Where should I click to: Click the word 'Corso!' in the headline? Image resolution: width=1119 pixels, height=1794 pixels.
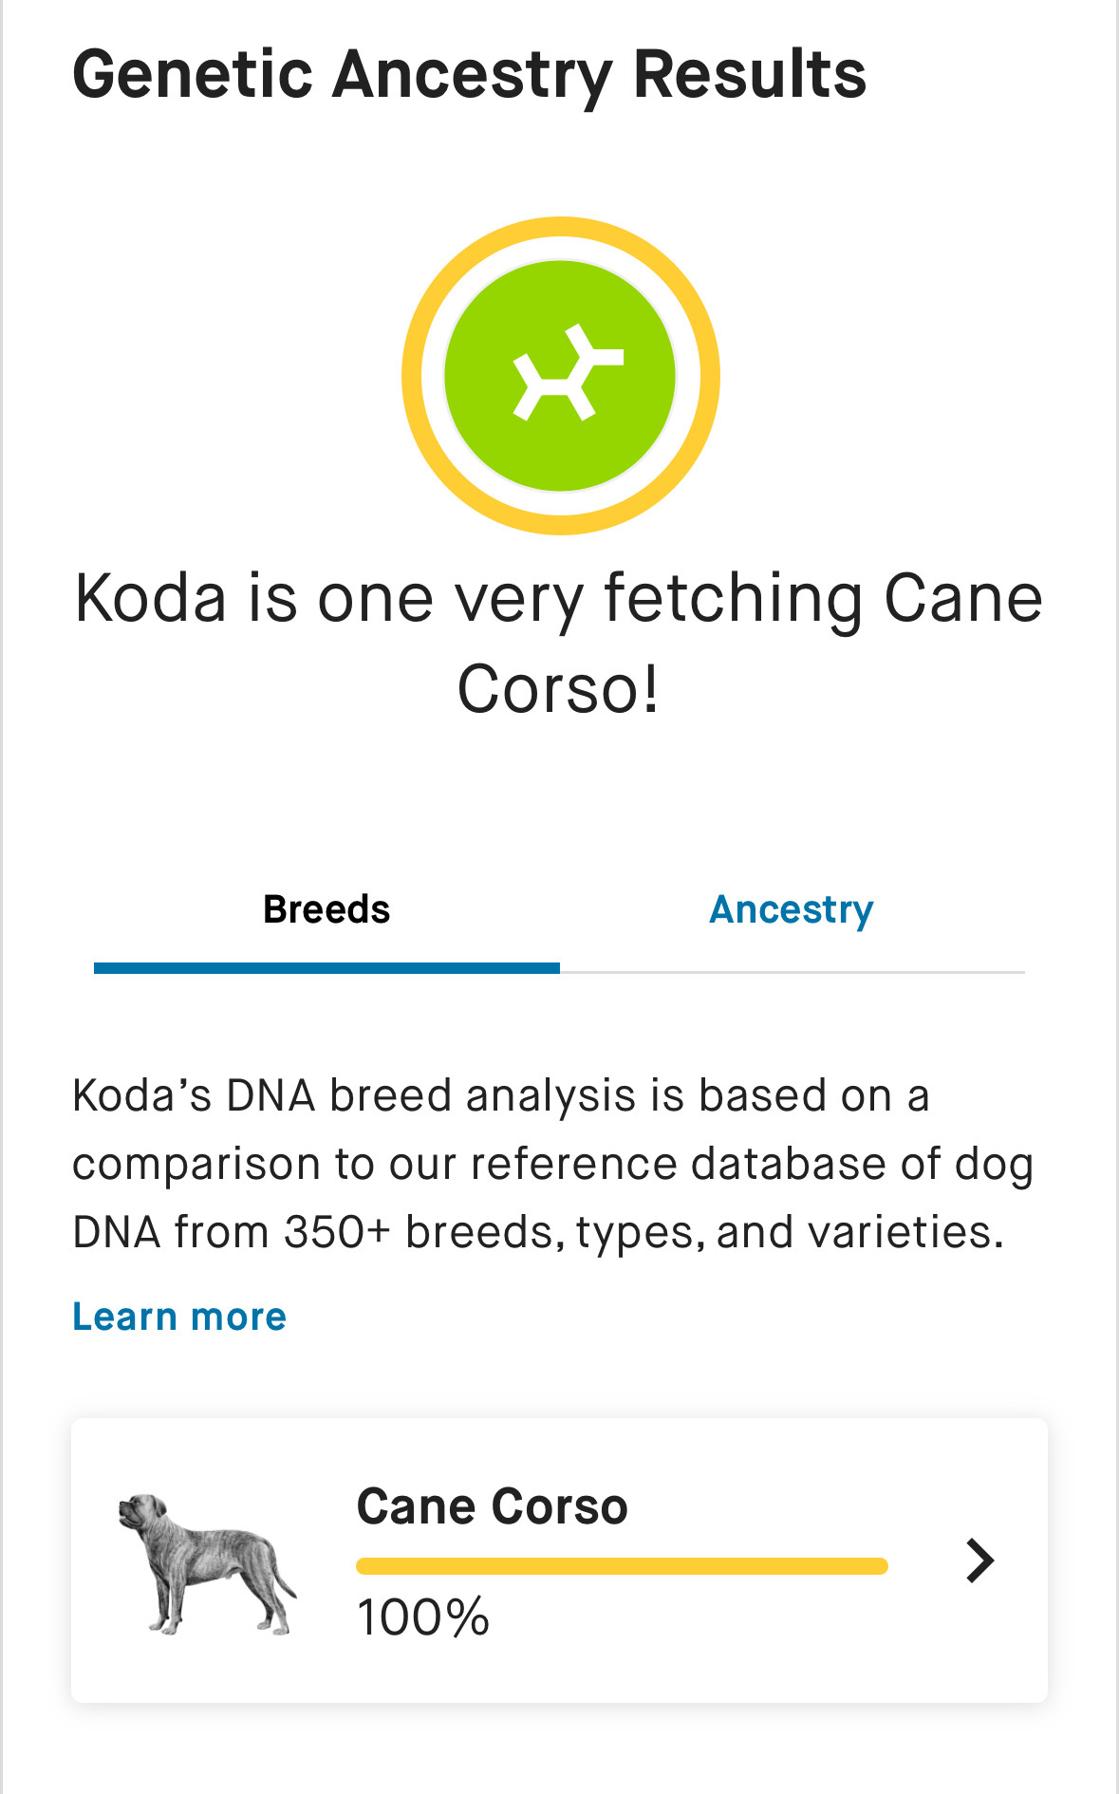coord(558,689)
